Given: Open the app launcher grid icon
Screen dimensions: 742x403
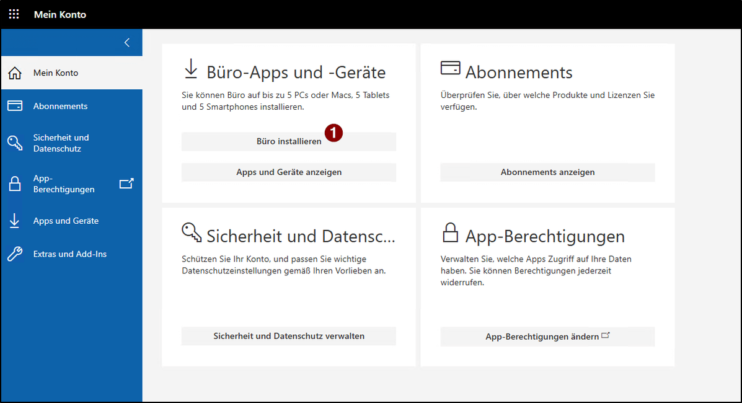Looking at the screenshot, I should (14, 14).
